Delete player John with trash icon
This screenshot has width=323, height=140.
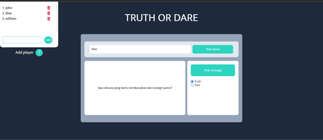click(x=49, y=8)
